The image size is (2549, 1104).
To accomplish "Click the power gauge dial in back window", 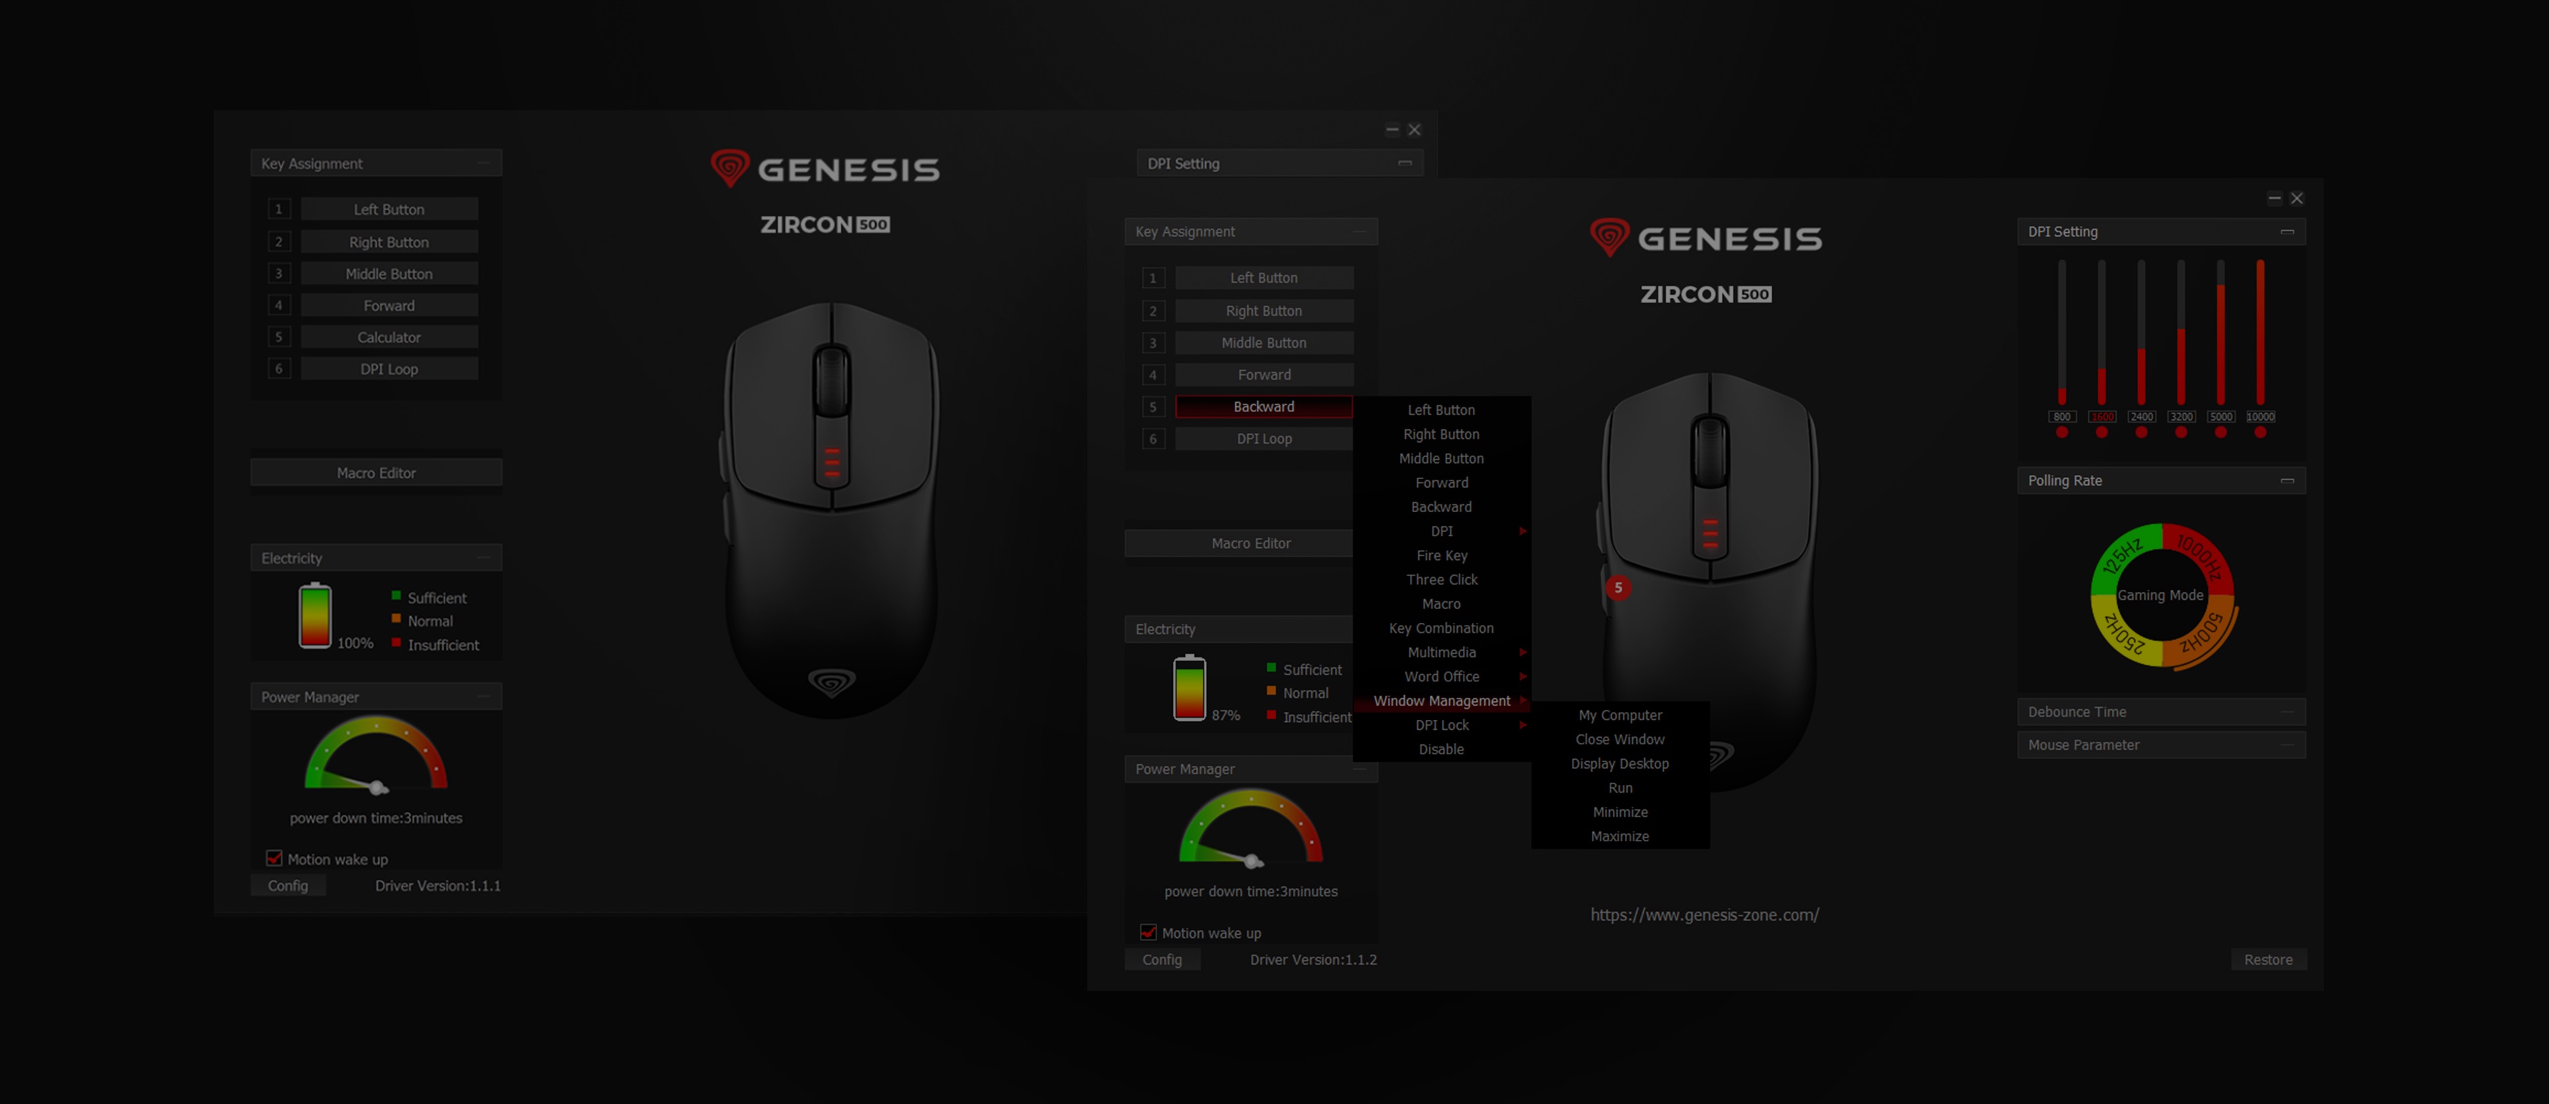I will pos(376,755).
